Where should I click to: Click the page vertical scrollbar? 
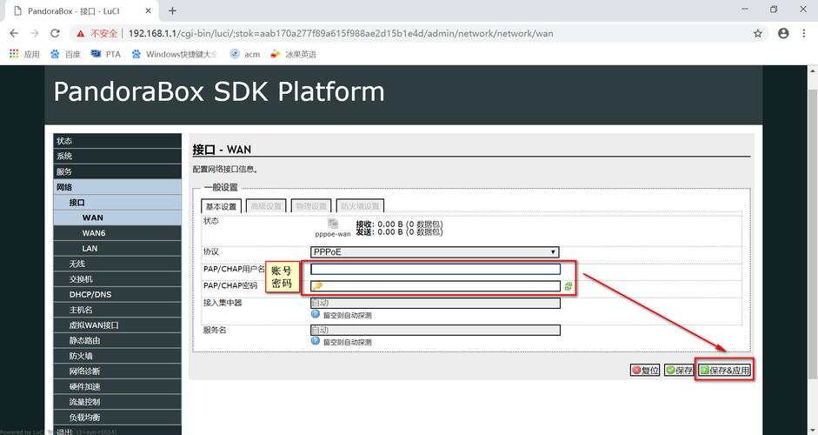812,234
